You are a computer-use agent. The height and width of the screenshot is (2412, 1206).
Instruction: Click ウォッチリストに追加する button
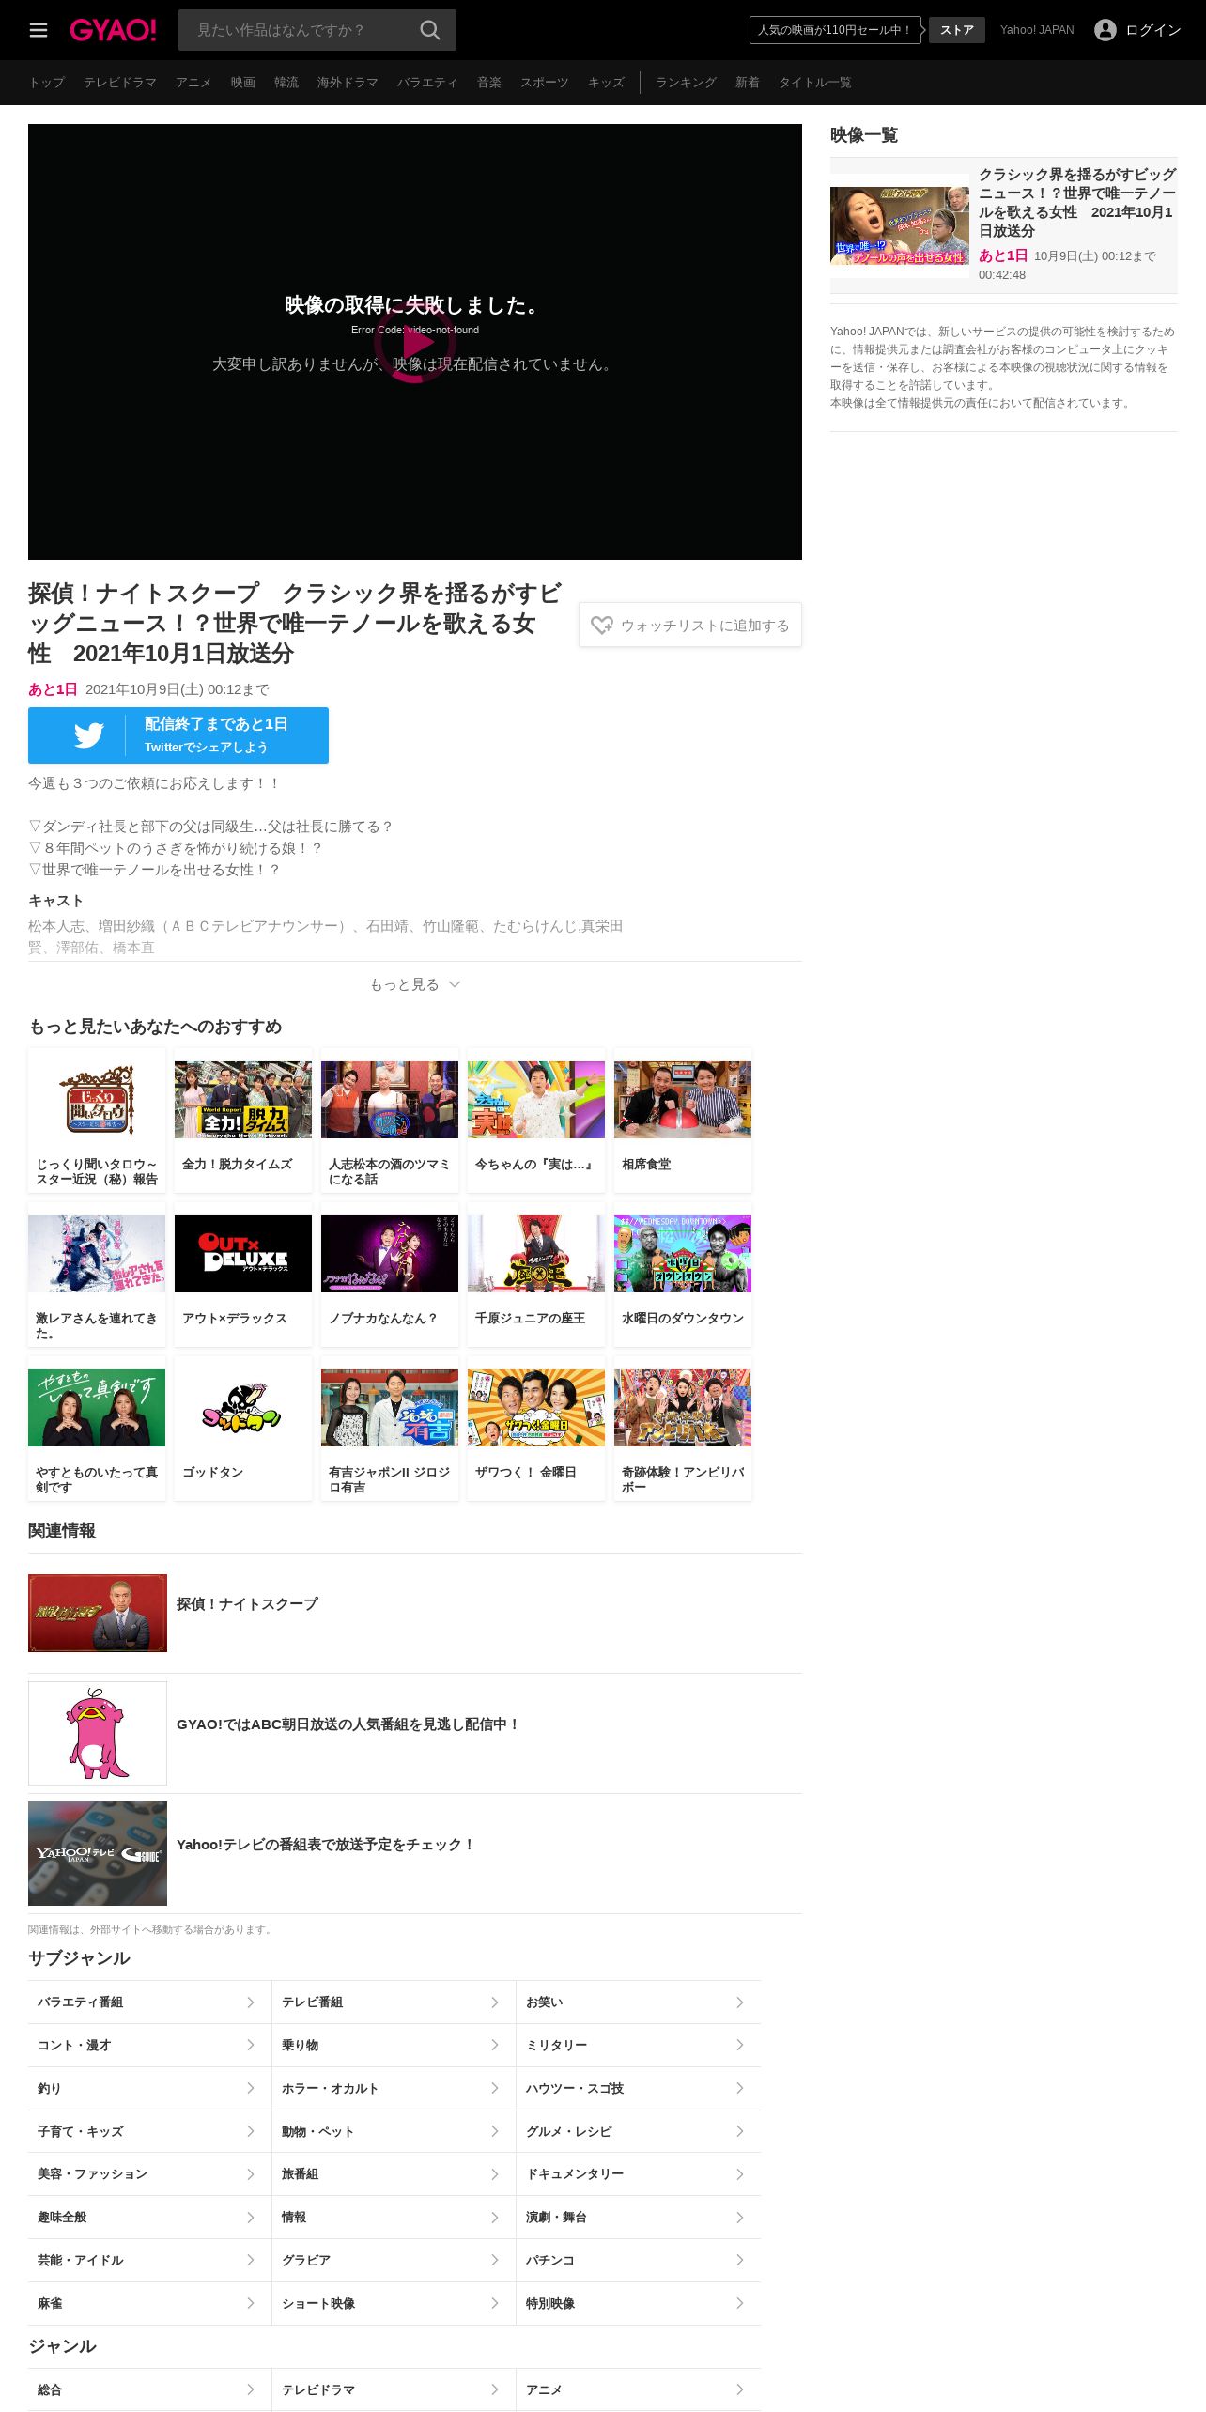coord(690,625)
